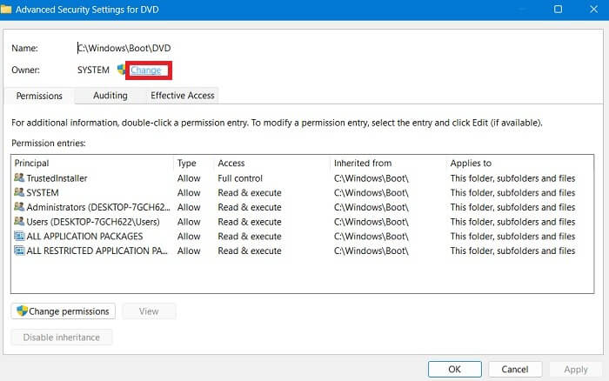609x381 pixels.
Task: Select the ALL APPLICATION PACKAGES entry
Action: (302, 236)
